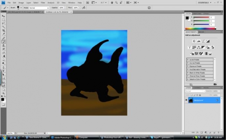Click the Windows Start button

(x=4, y=137)
